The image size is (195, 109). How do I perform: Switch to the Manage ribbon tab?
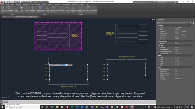(37, 4)
